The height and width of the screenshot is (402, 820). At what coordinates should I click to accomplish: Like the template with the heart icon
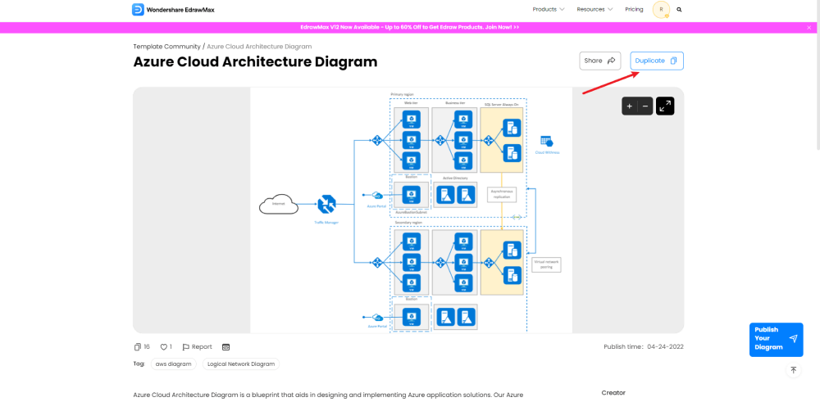click(x=164, y=346)
